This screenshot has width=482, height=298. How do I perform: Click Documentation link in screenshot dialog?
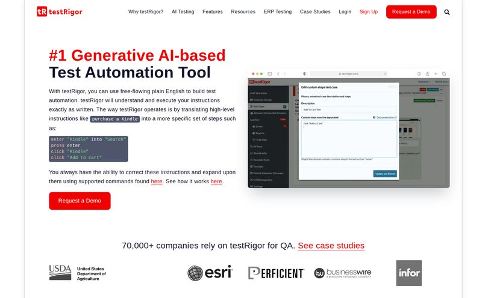(385, 117)
